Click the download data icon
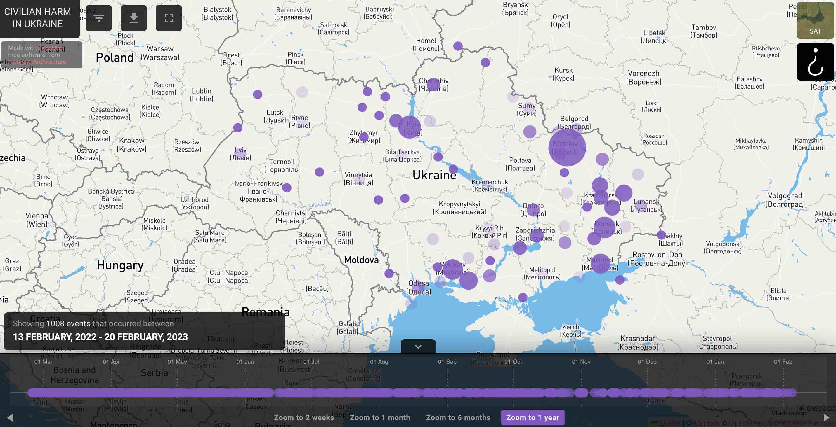 [134, 18]
